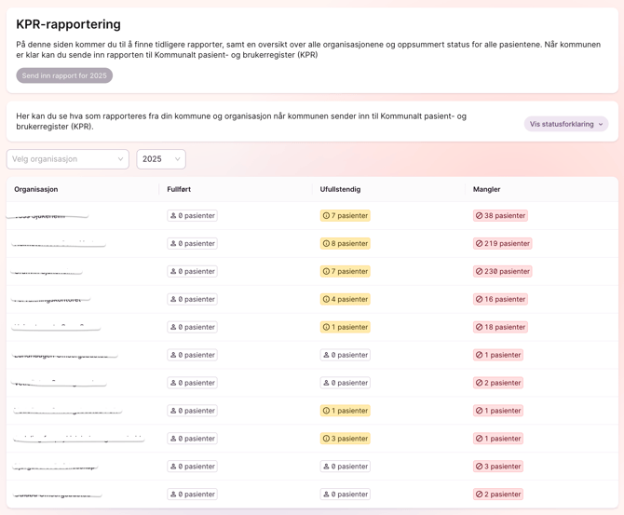Click the 'Send inn rapport for 2025' button
The width and height of the screenshot is (624, 515).
pyautogui.click(x=64, y=75)
